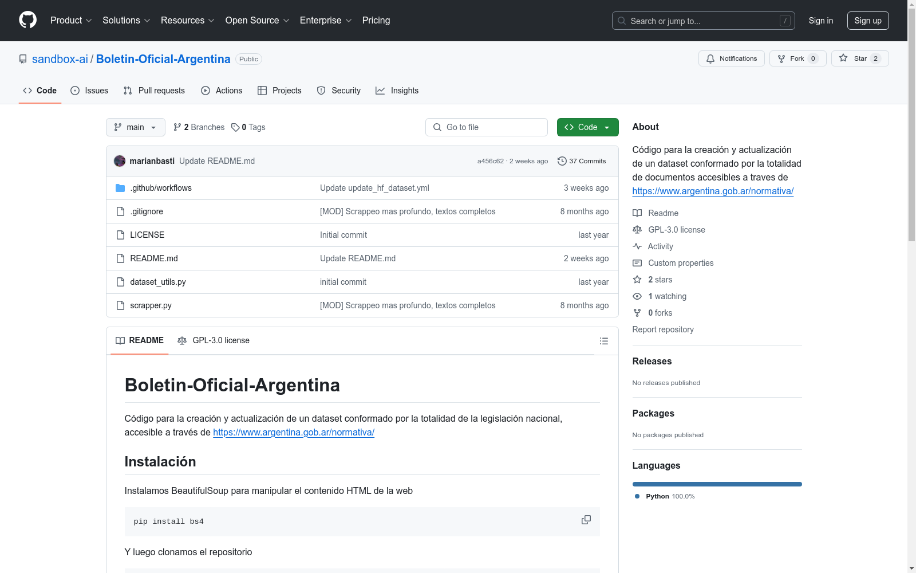The width and height of the screenshot is (916, 573).
Task: Click the fork icon beside 0 forks
Action: click(x=637, y=313)
